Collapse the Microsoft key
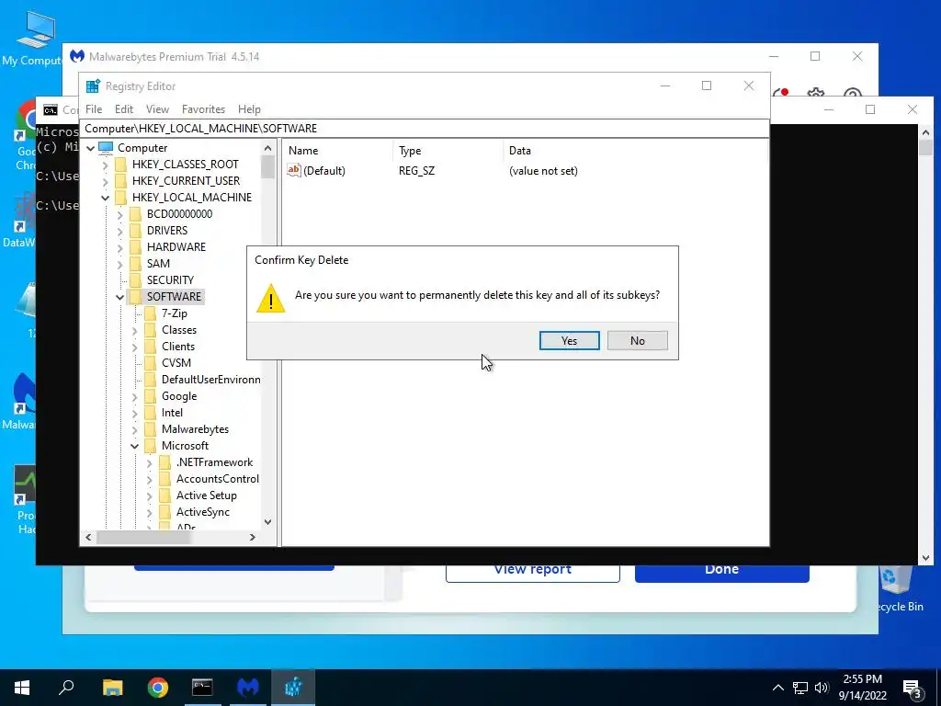This screenshot has width=941, height=706. (x=134, y=446)
